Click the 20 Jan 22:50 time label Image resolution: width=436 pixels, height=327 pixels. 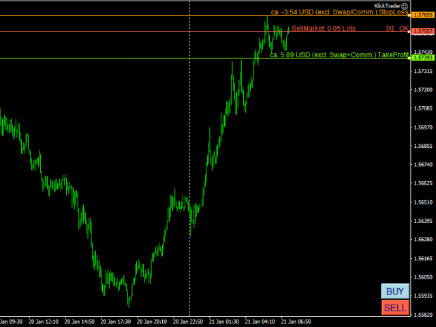188,322
